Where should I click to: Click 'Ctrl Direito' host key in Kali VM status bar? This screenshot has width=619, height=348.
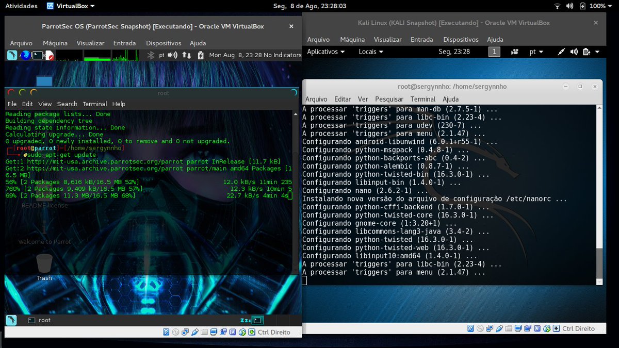(x=578, y=328)
